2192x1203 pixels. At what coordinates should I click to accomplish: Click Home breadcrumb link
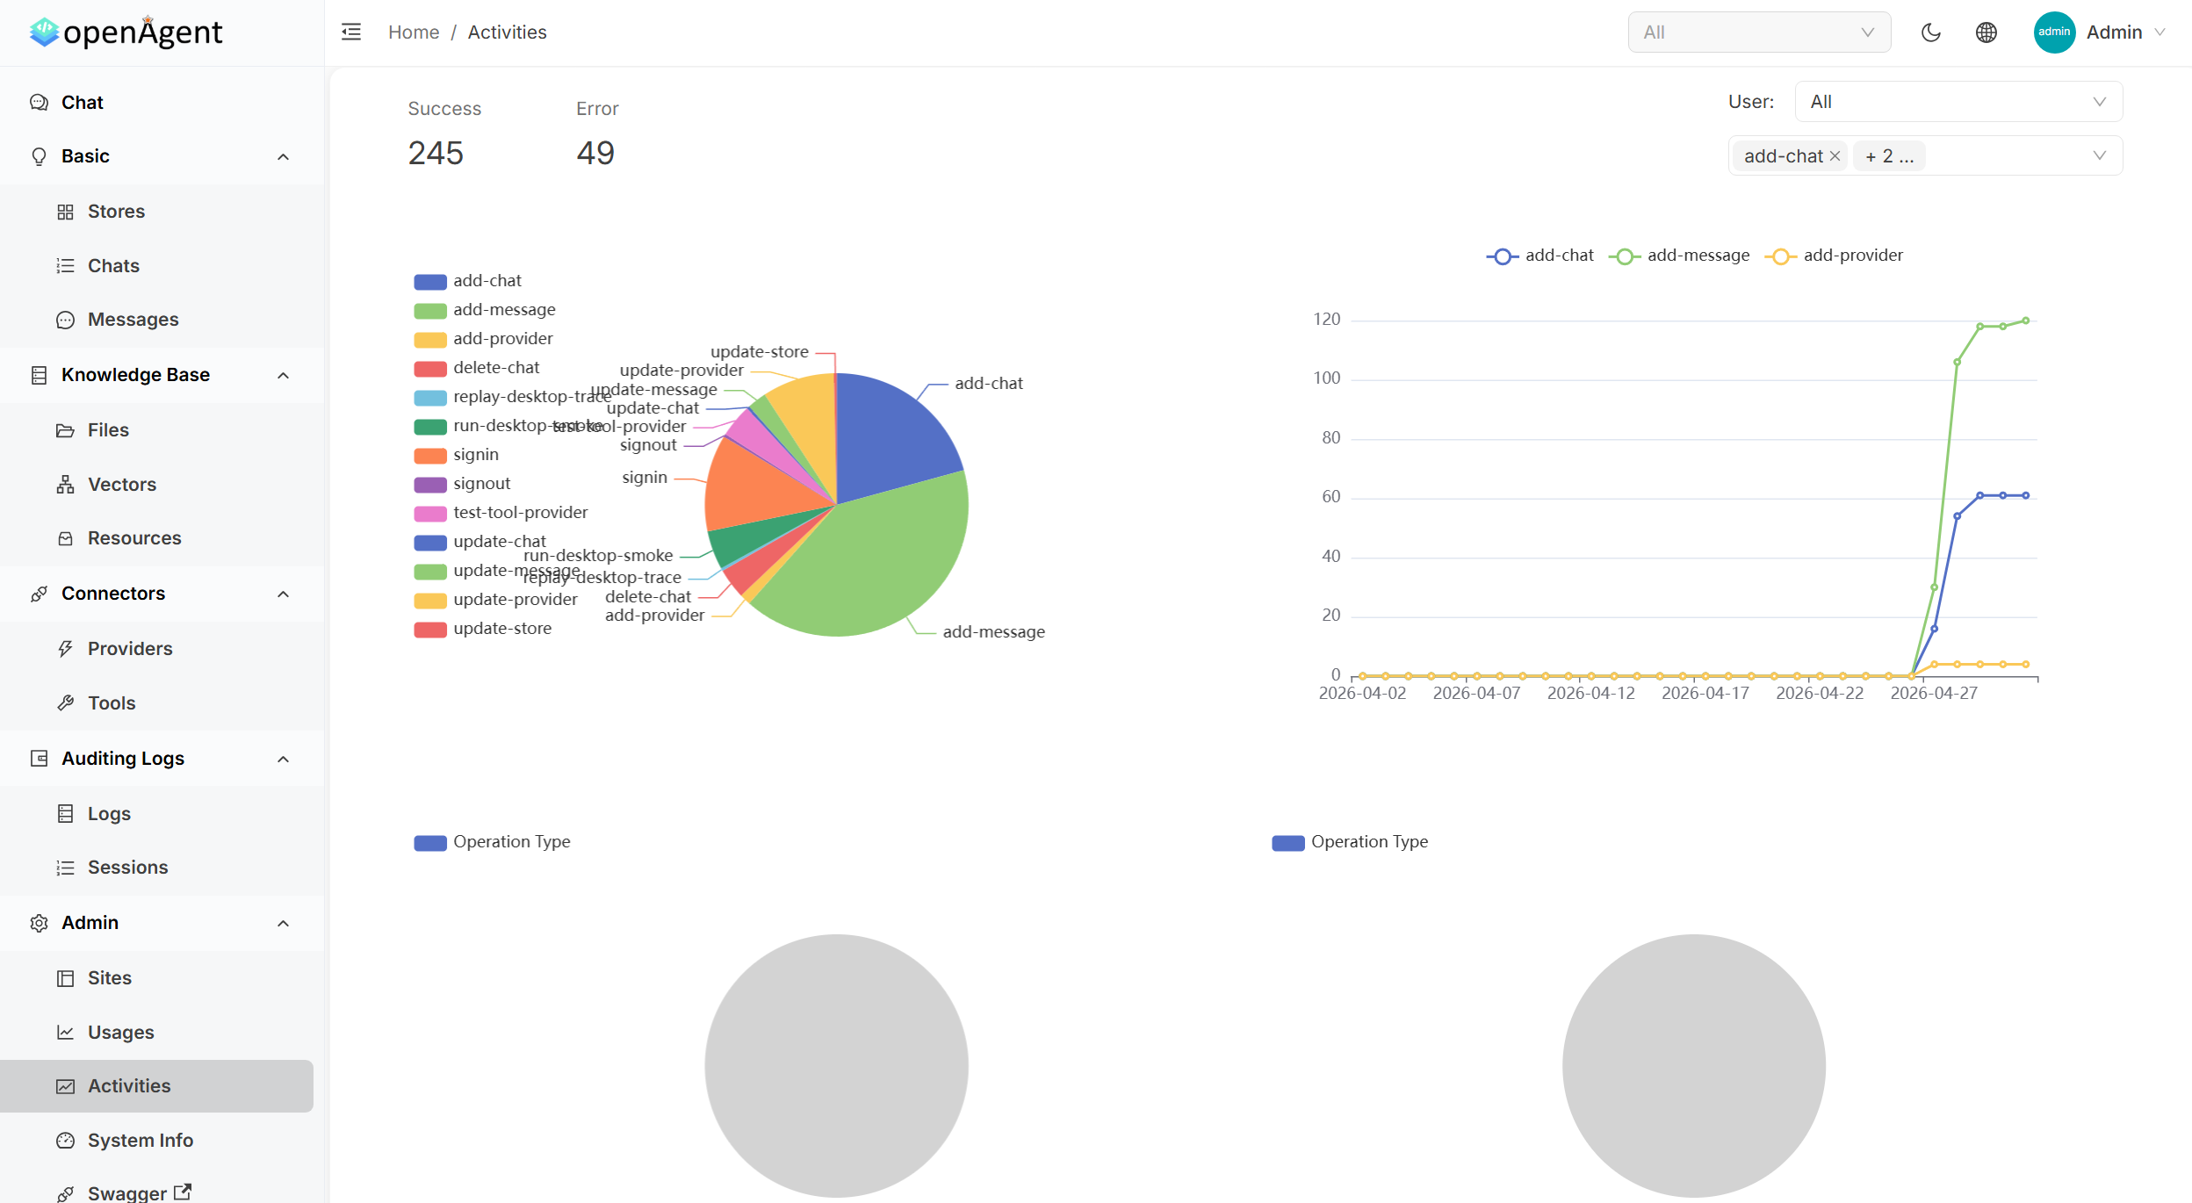(414, 32)
